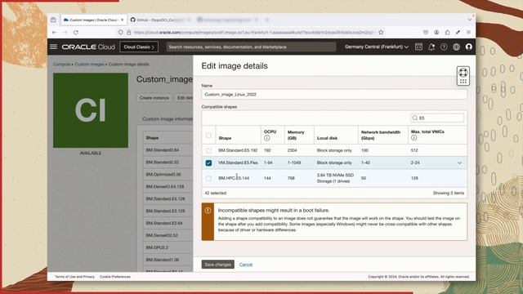The image size is (523, 294).
Task: Click the Oracle Cloud logo
Action: pyautogui.click(x=88, y=47)
